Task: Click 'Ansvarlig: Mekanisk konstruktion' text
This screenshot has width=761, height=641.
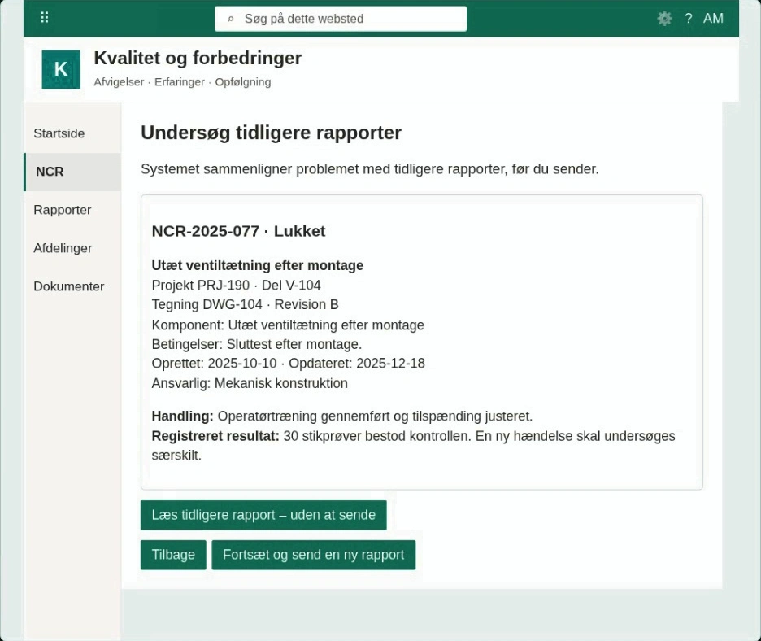Action: pyautogui.click(x=250, y=384)
